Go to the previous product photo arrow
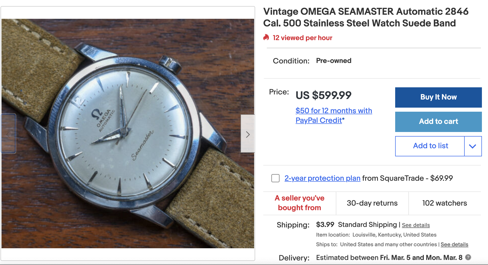This screenshot has width=488, height=265. (8, 134)
